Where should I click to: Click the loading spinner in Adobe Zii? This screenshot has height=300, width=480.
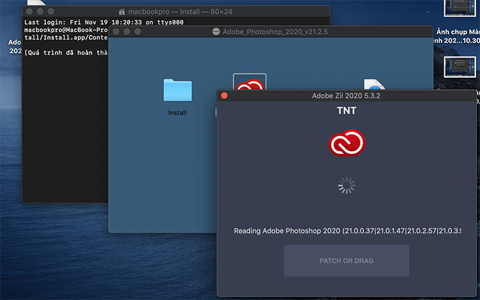point(348,185)
